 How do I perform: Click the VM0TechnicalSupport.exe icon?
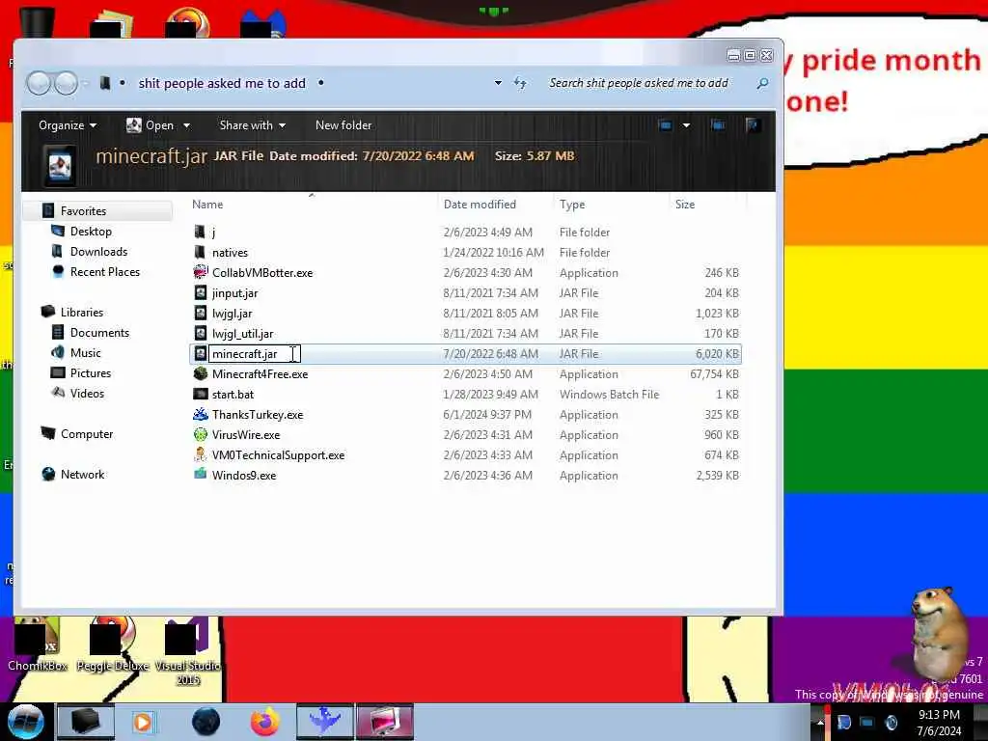click(201, 454)
